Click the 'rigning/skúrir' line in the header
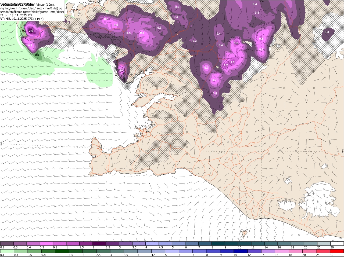The image size is (344, 257). 31,8
